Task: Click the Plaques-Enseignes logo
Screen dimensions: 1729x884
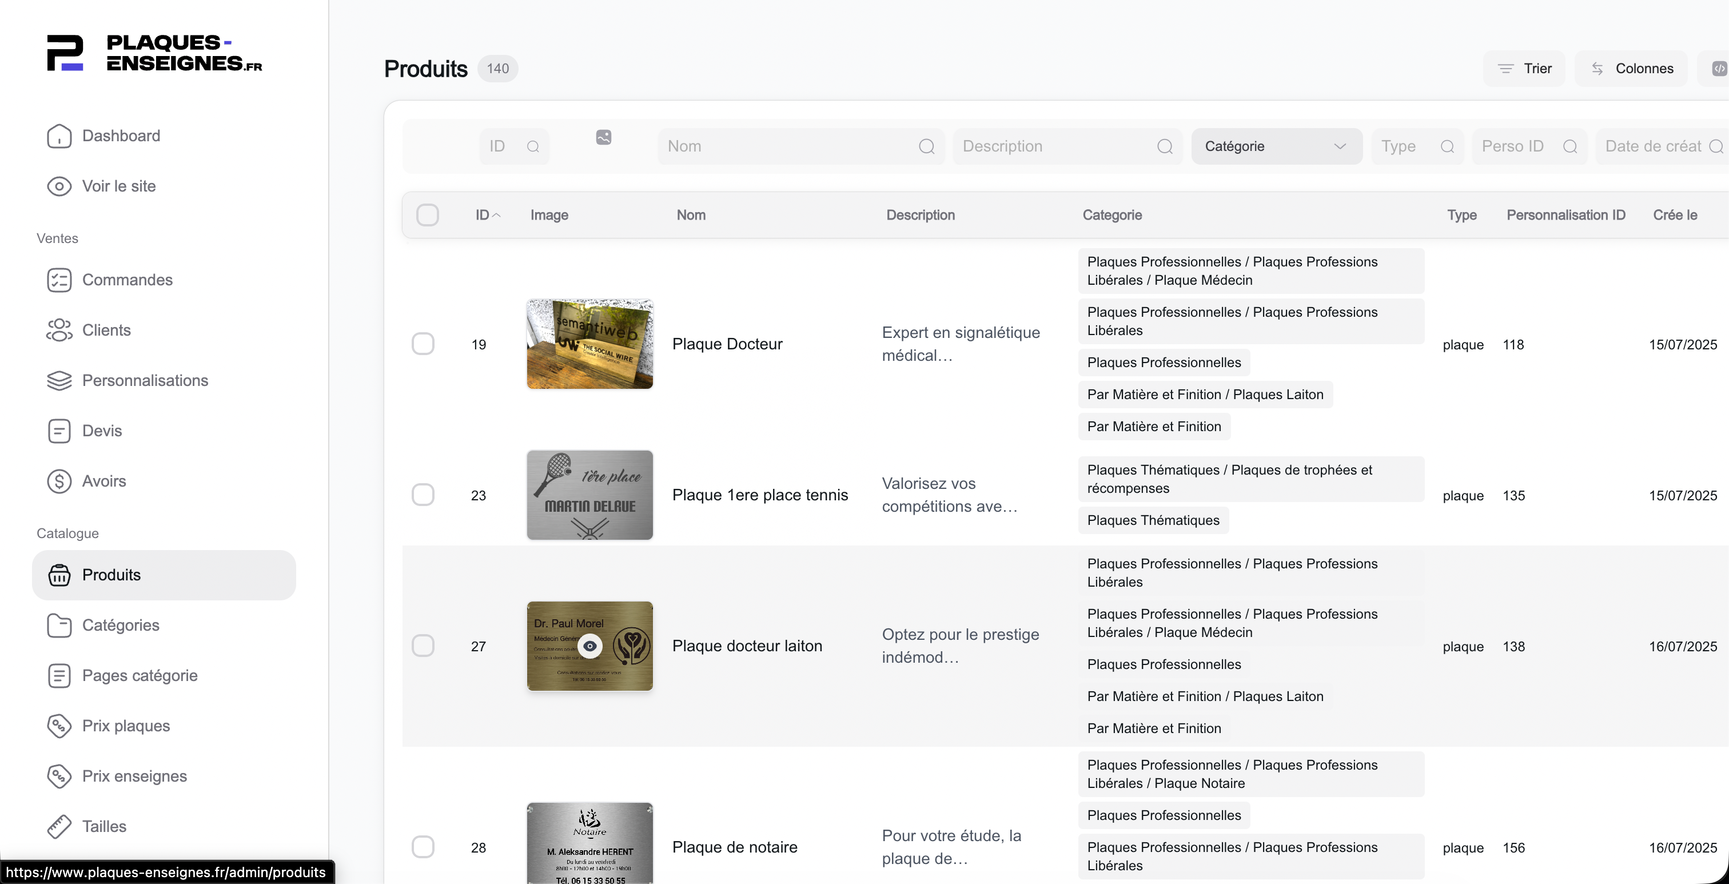Action: click(154, 53)
